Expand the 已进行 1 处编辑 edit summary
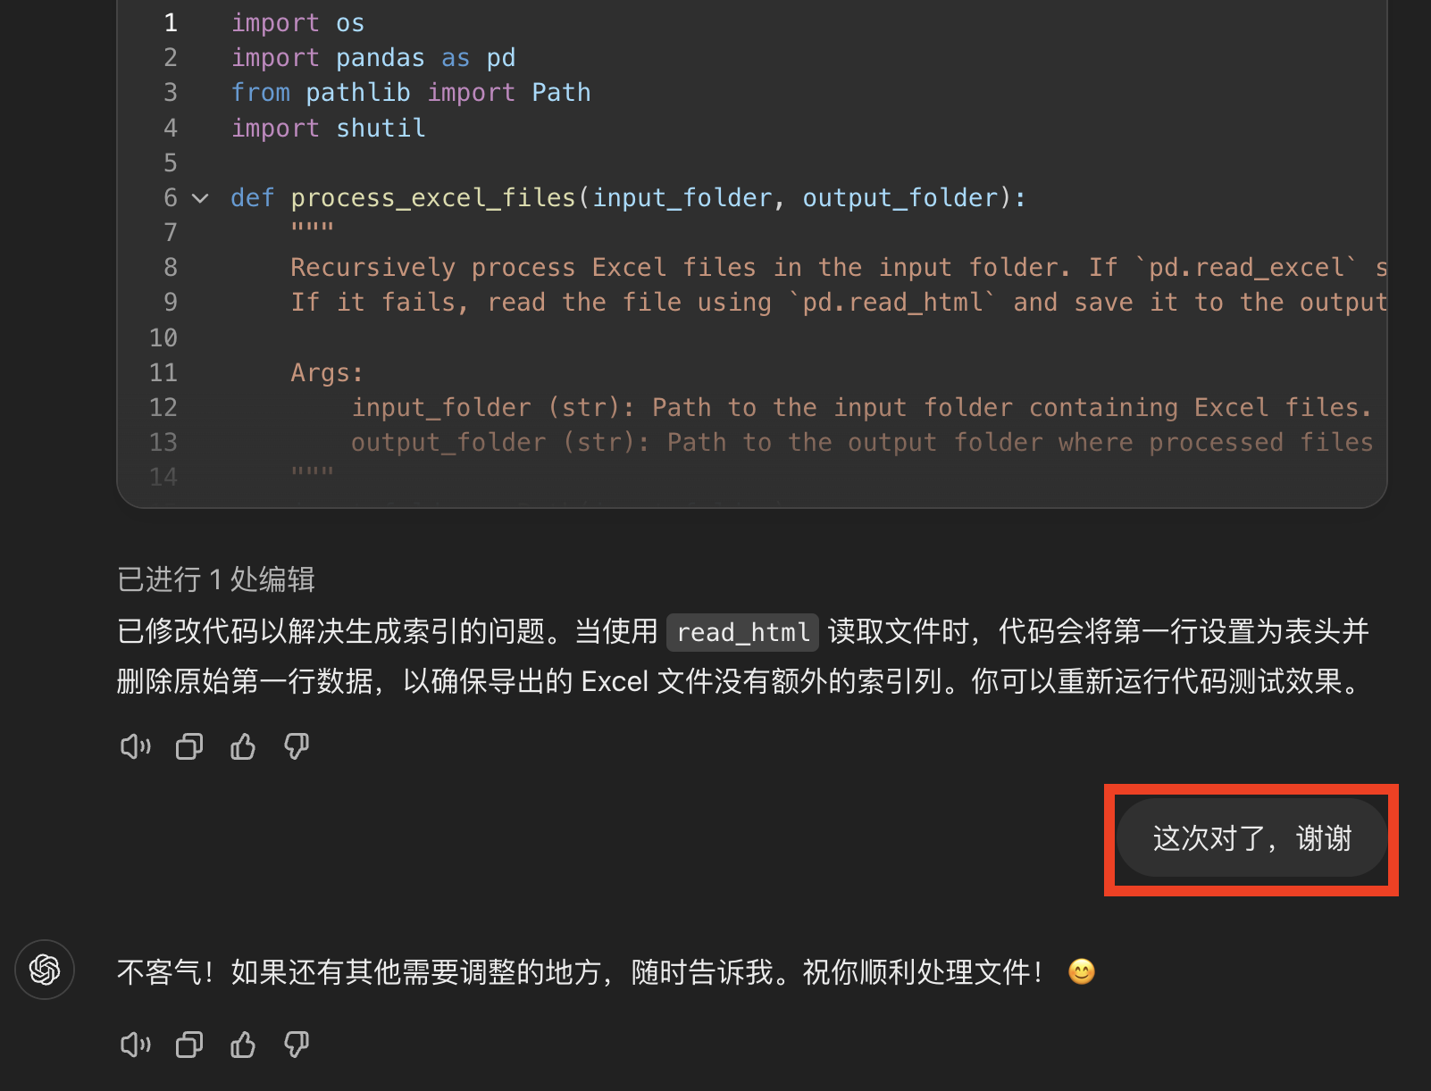The image size is (1431, 1091). (x=216, y=579)
